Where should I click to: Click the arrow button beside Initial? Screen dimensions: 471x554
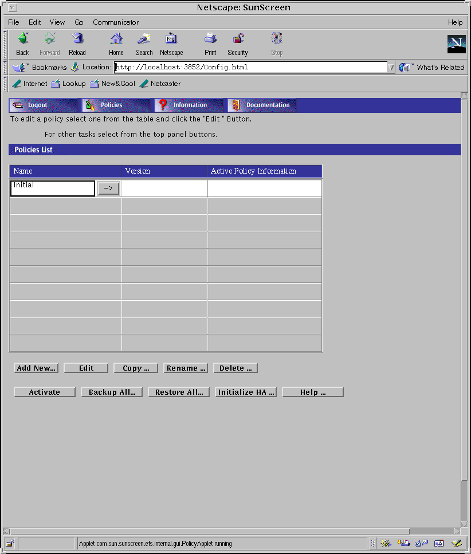(x=108, y=188)
